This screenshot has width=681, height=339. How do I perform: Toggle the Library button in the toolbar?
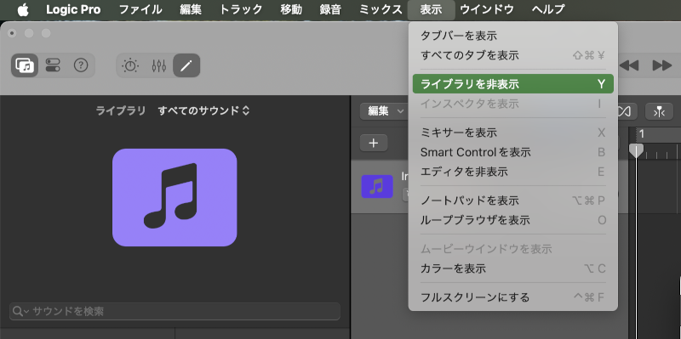pos(25,66)
